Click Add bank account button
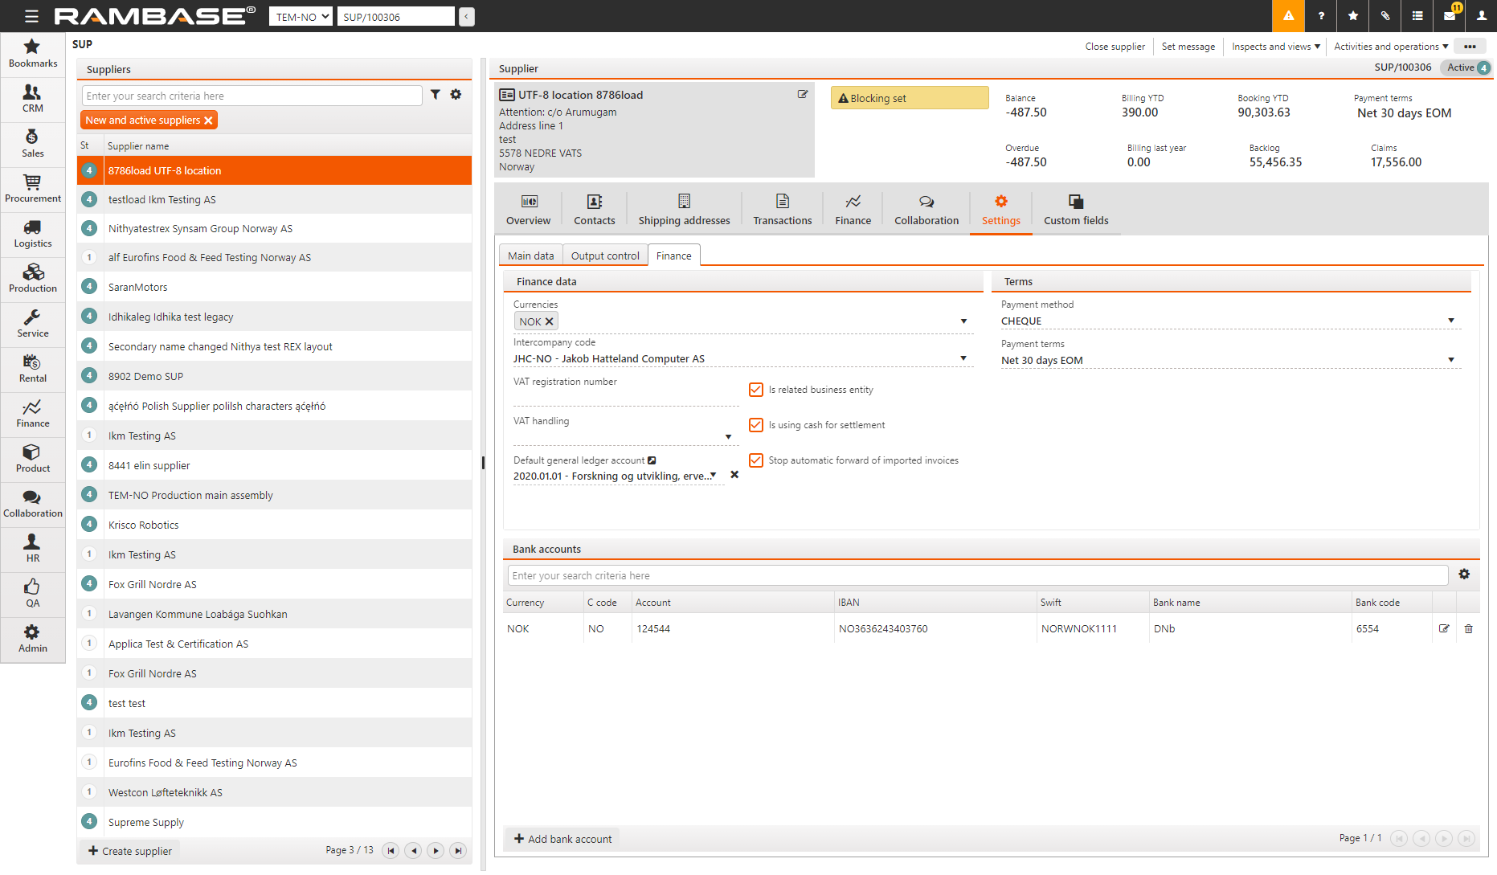The height and width of the screenshot is (875, 1497). pos(562,839)
